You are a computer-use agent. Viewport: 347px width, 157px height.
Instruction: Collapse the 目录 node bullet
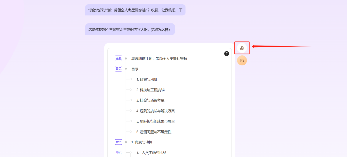(126, 69)
